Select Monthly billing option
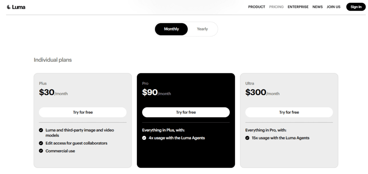 (x=171, y=29)
